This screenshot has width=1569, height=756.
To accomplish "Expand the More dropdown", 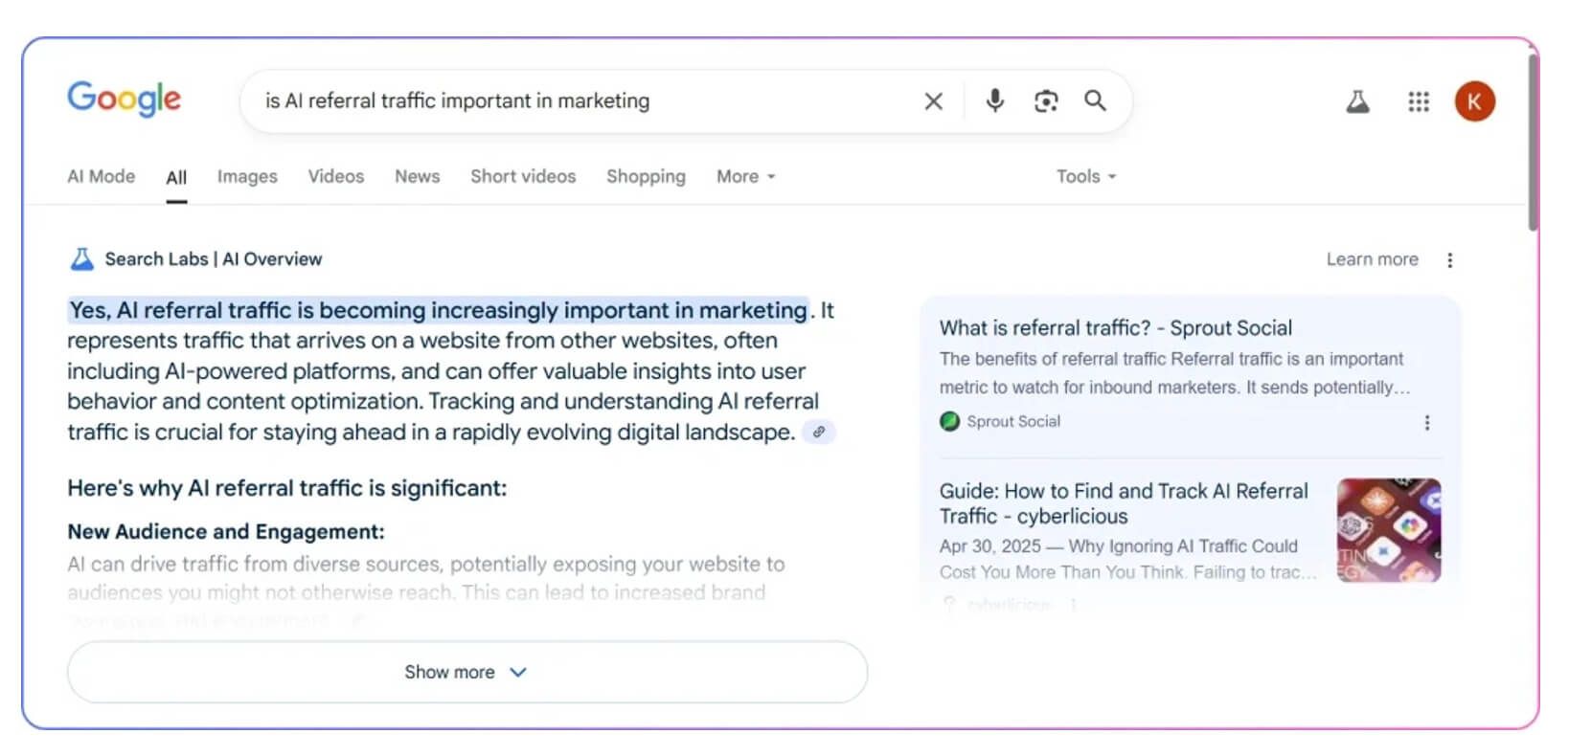I will coord(746,176).
